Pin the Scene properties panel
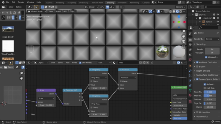Image resolution: width=221 pixels, height=124 pixels. click(x=218, y=33)
